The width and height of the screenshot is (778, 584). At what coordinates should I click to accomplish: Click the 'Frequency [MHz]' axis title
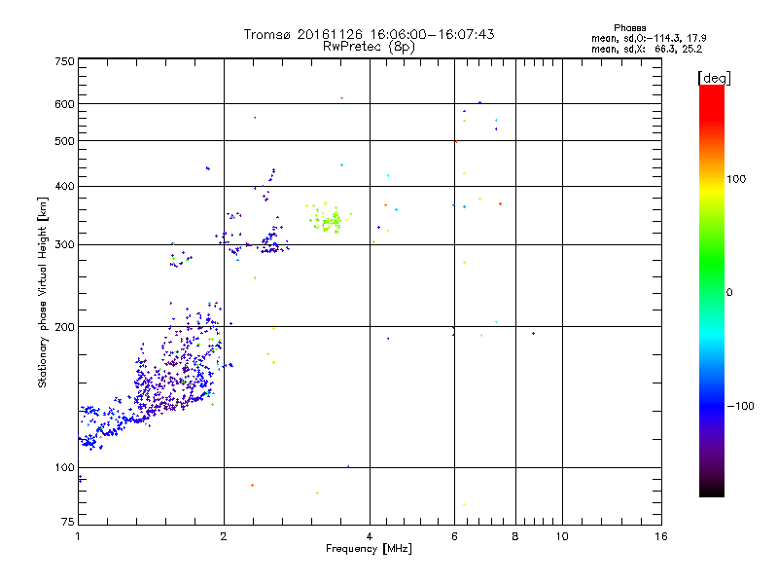pyautogui.click(x=369, y=549)
